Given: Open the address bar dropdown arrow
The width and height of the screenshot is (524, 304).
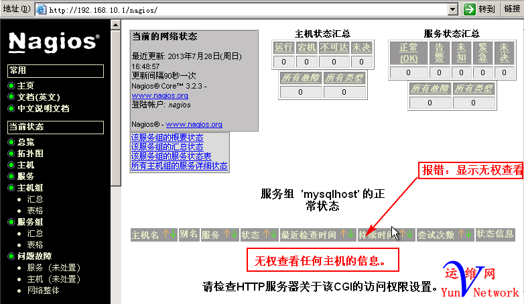Looking at the screenshot, I should 452,9.
